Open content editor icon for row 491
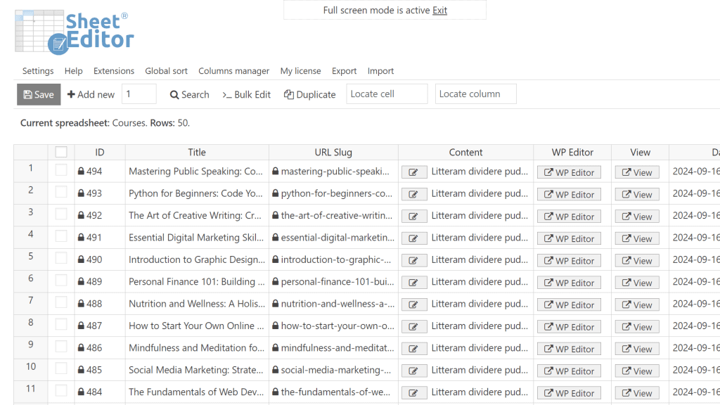 [413, 238]
